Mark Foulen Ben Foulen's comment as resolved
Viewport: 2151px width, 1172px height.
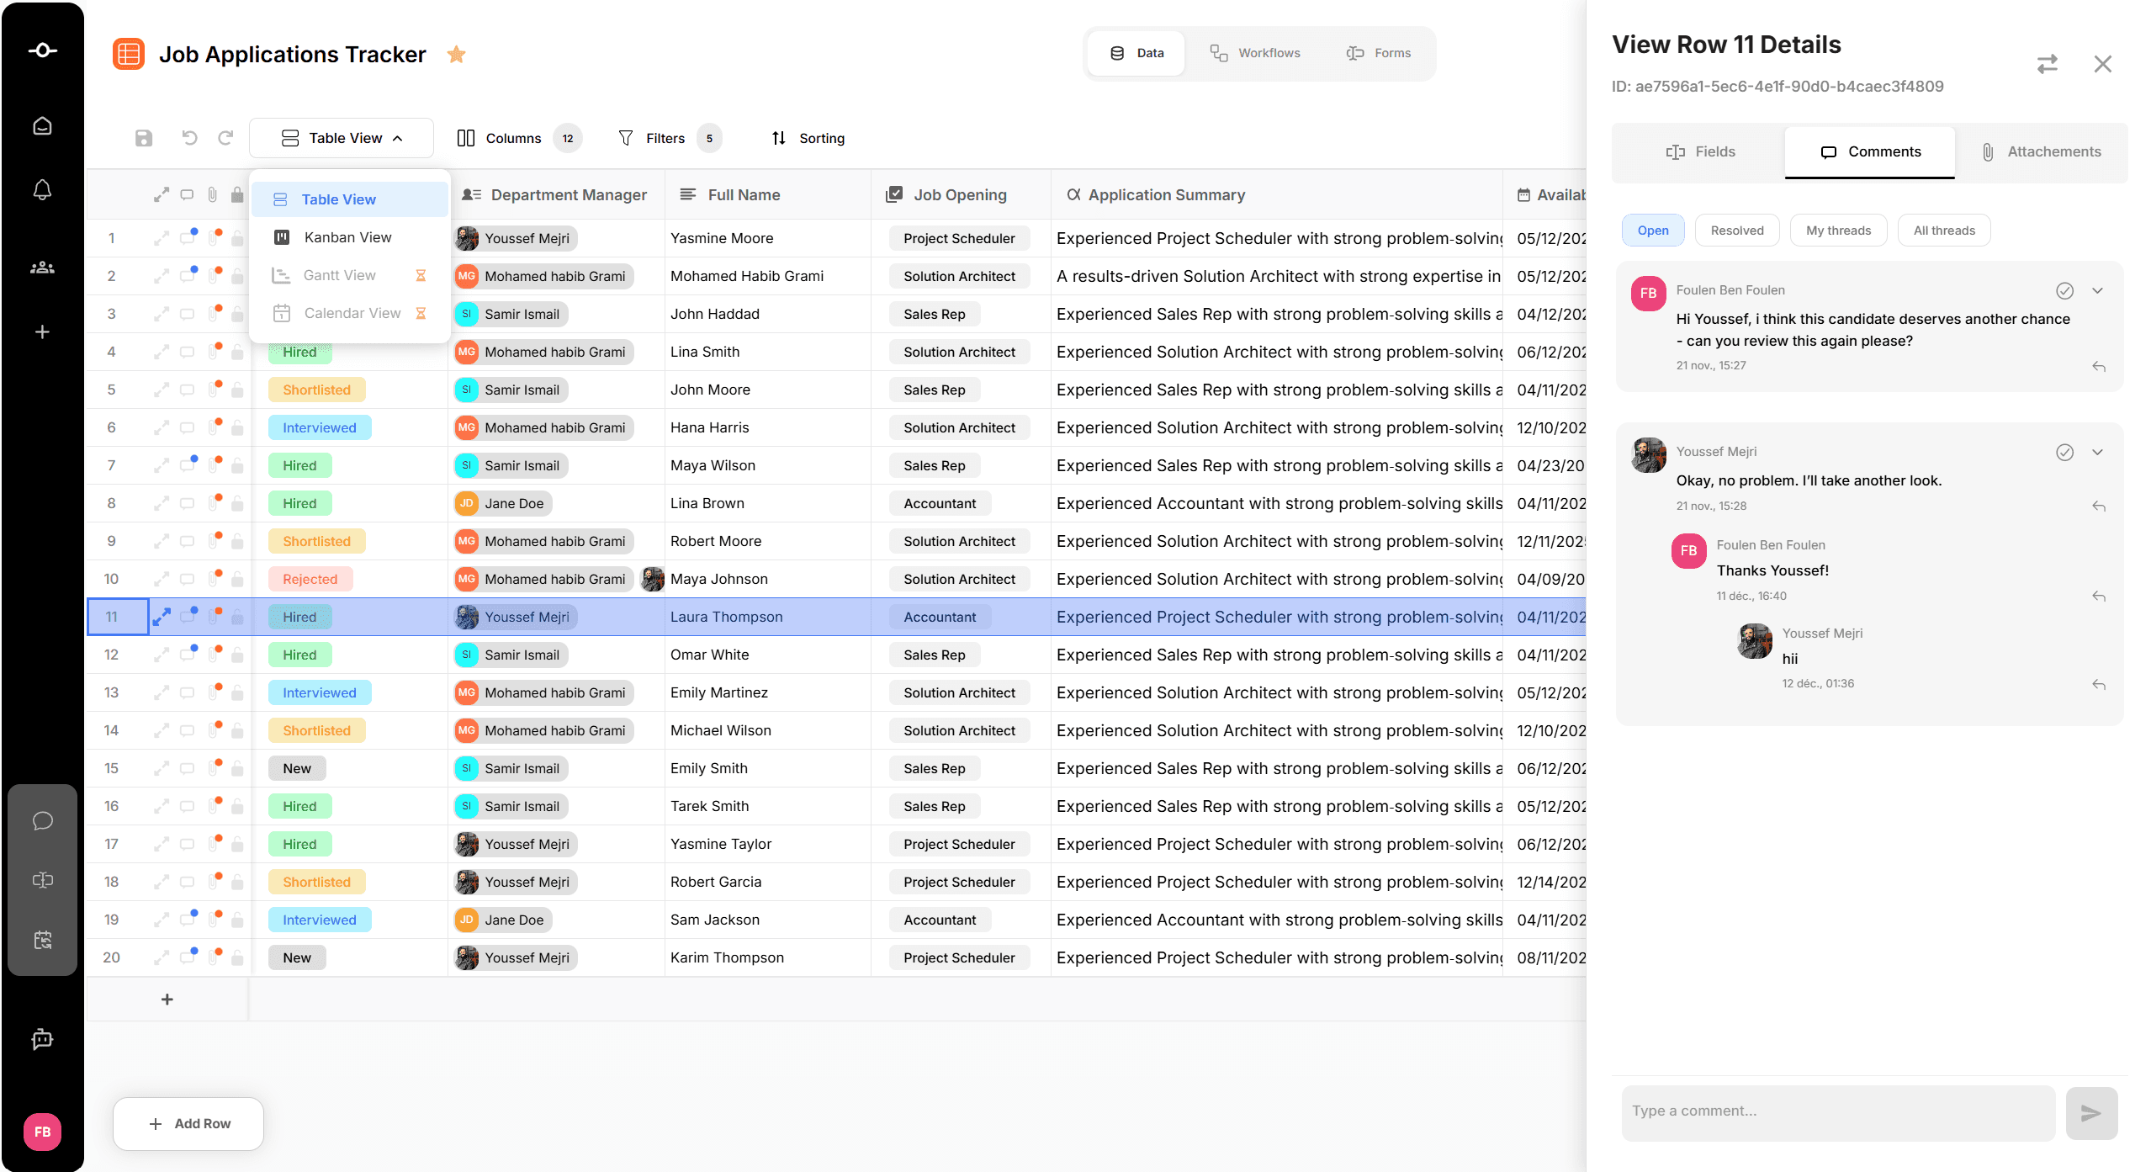tap(2064, 291)
